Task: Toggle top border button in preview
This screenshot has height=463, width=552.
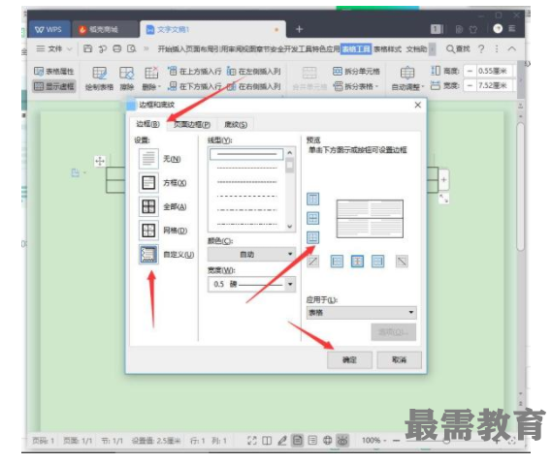Action: click(313, 199)
